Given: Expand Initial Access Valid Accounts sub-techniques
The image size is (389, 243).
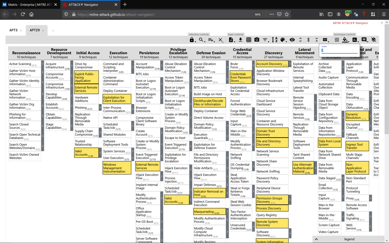Looking at the screenshot, I should coord(100,153).
